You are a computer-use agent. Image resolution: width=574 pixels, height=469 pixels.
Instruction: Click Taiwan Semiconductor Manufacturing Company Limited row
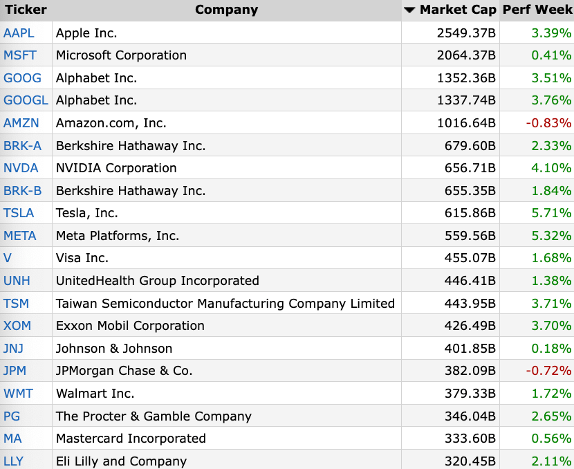(287, 304)
